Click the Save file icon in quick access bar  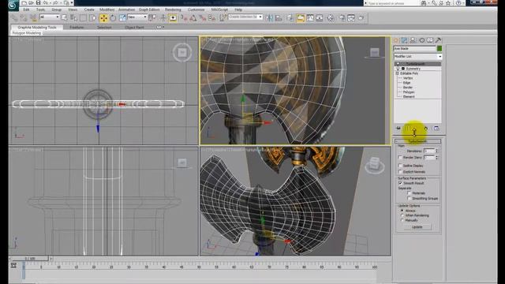tap(38, 3)
